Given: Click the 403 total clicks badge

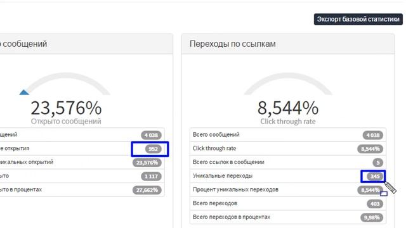Looking at the screenshot, I should (375, 204).
